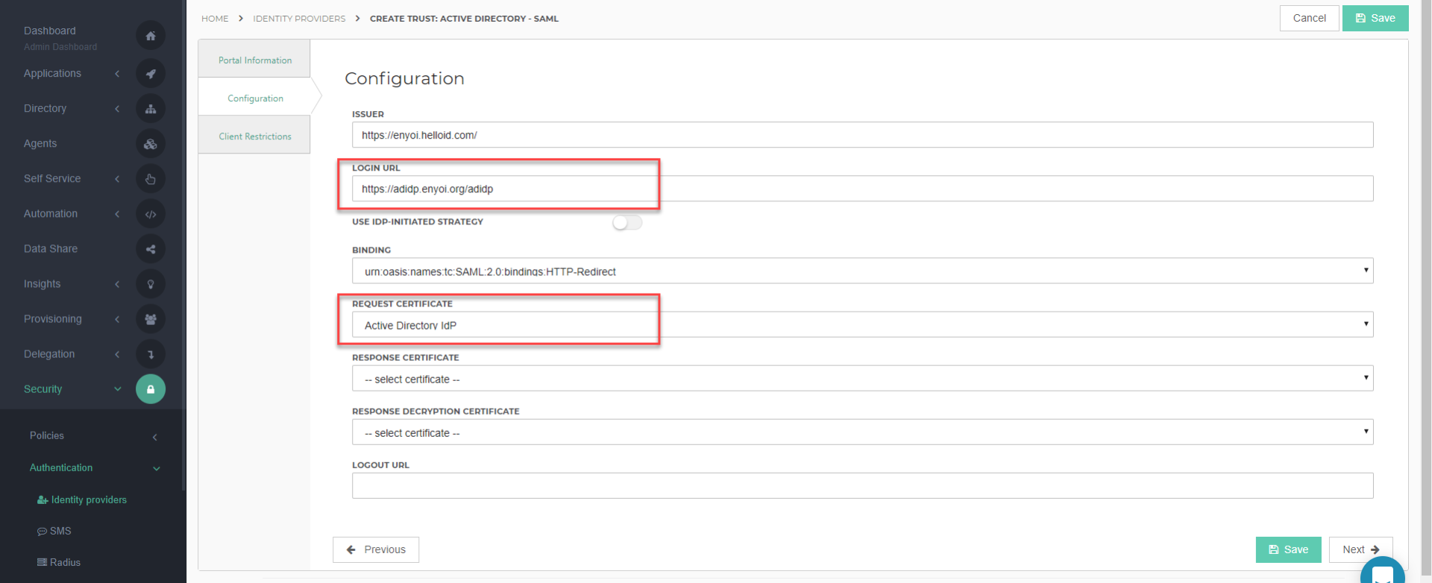
Task: Click the Dashboard home icon
Action: (x=151, y=36)
